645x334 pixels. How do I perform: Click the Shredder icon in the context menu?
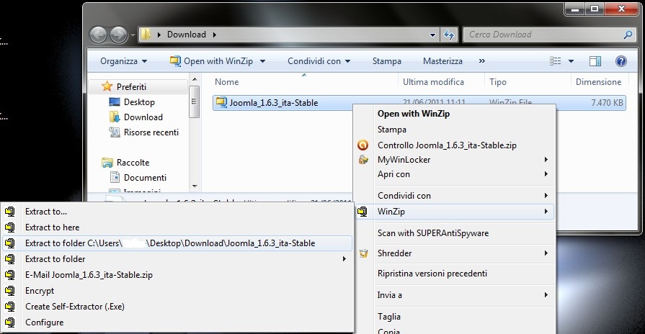[x=363, y=253]
